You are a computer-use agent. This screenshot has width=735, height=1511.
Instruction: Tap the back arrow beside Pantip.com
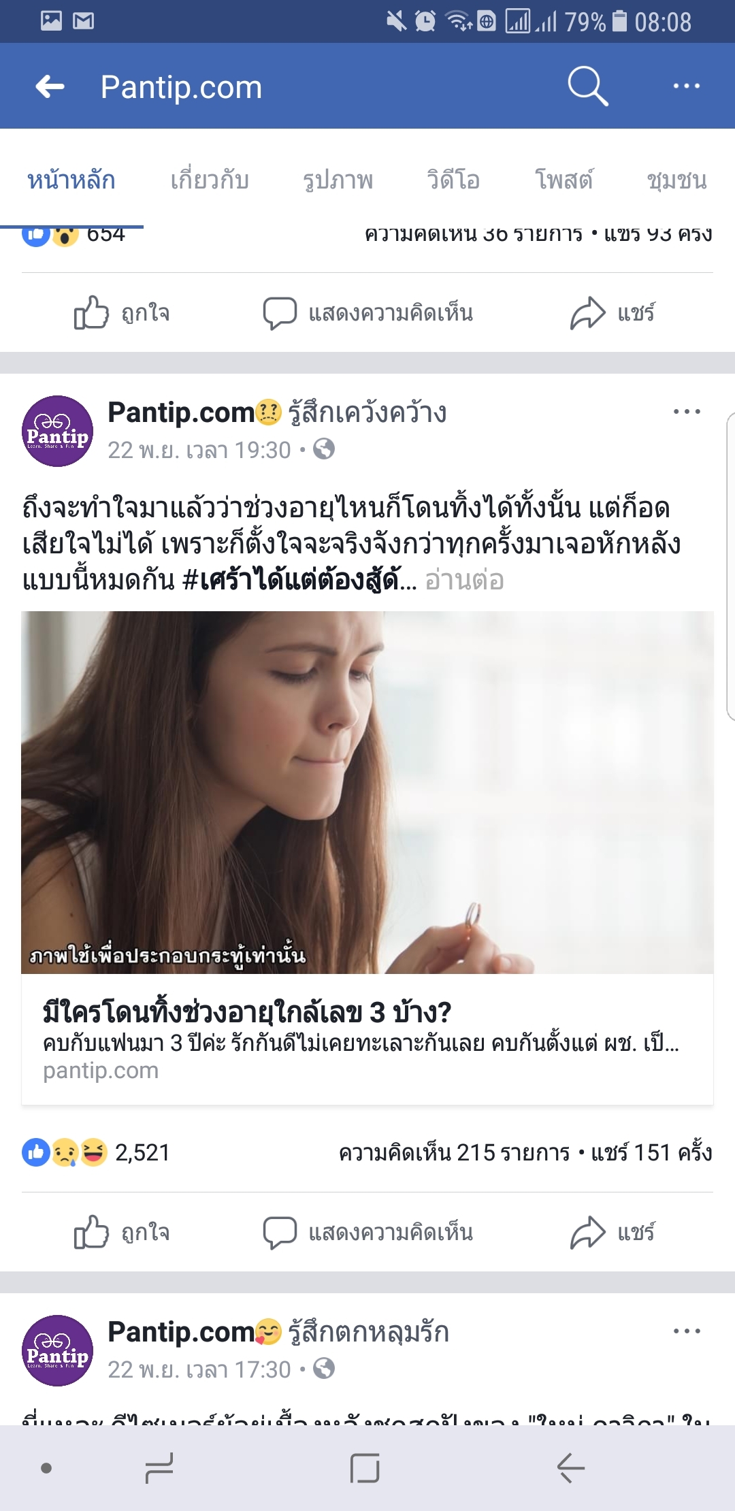coord(50,86)
